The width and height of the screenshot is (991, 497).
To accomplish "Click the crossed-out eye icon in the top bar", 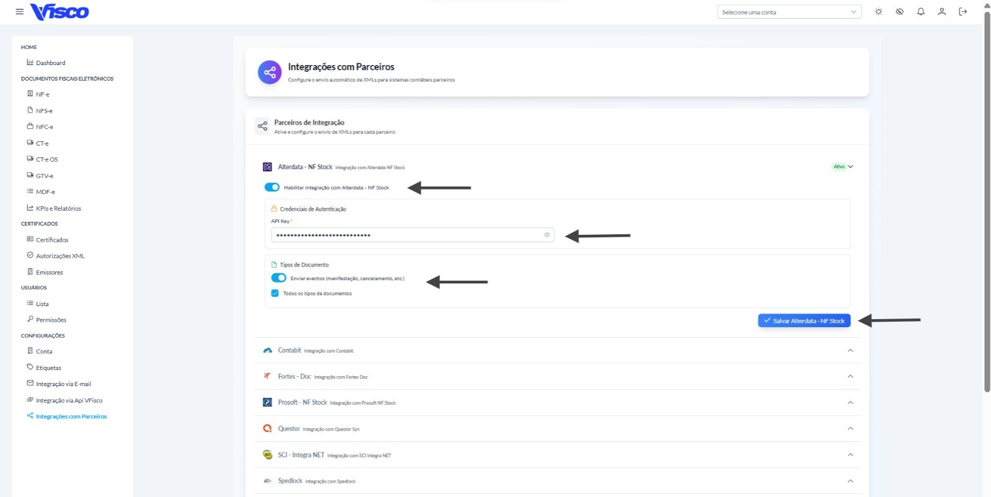I will pyautogui.click(x=899, y=12).
